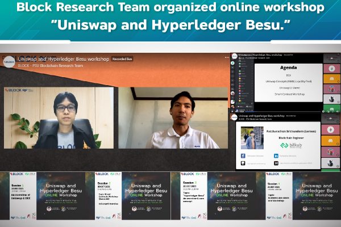Click the BLOCK avatar in the main video header
The image size is (341, 227).
point(9,62)
